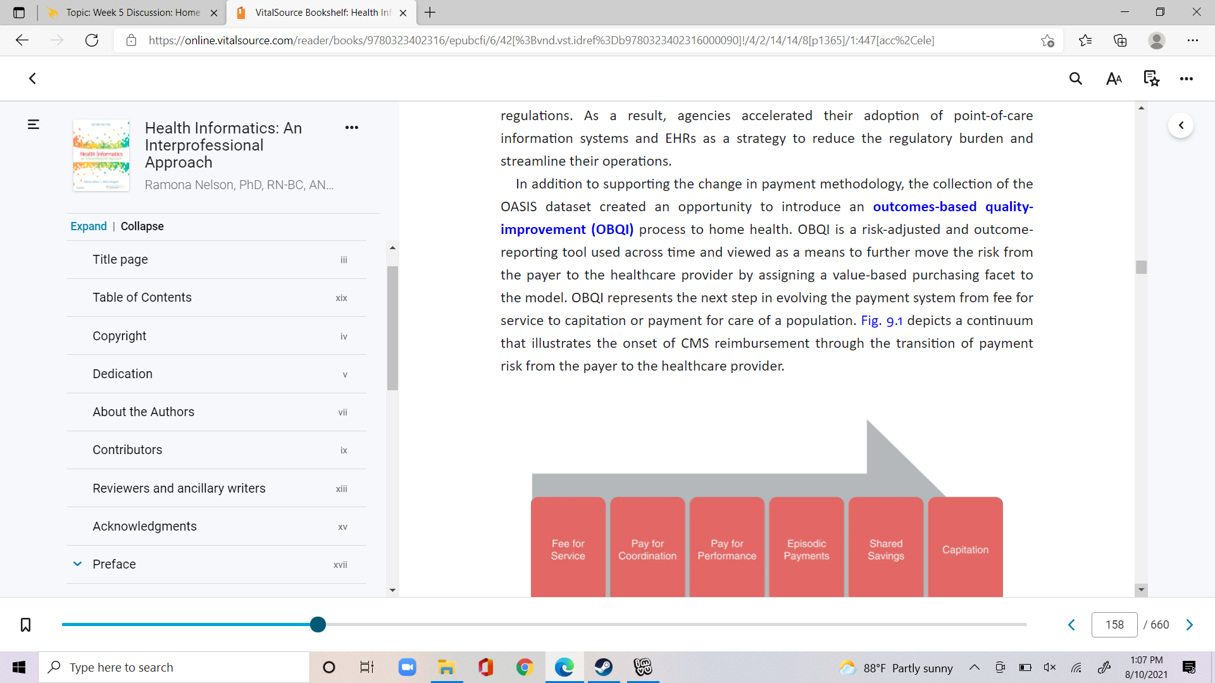Bookmark this page with the bookmark icon
The image size is (1215, 683).
pos(25,625)
